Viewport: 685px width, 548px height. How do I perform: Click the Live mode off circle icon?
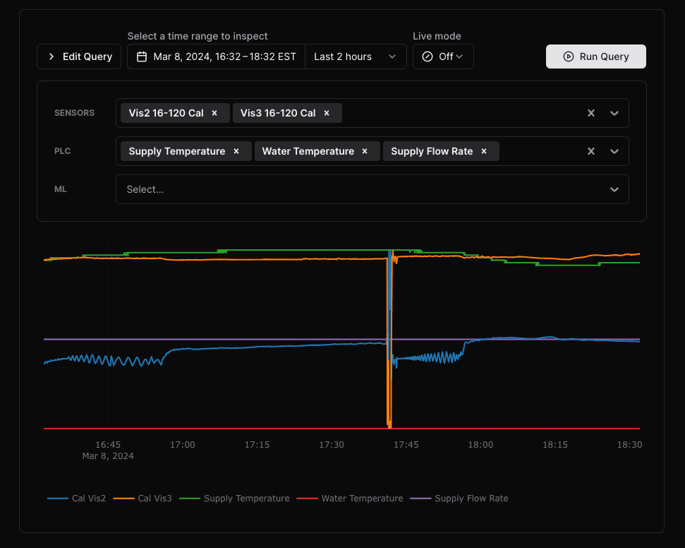[x=428, y=56]
